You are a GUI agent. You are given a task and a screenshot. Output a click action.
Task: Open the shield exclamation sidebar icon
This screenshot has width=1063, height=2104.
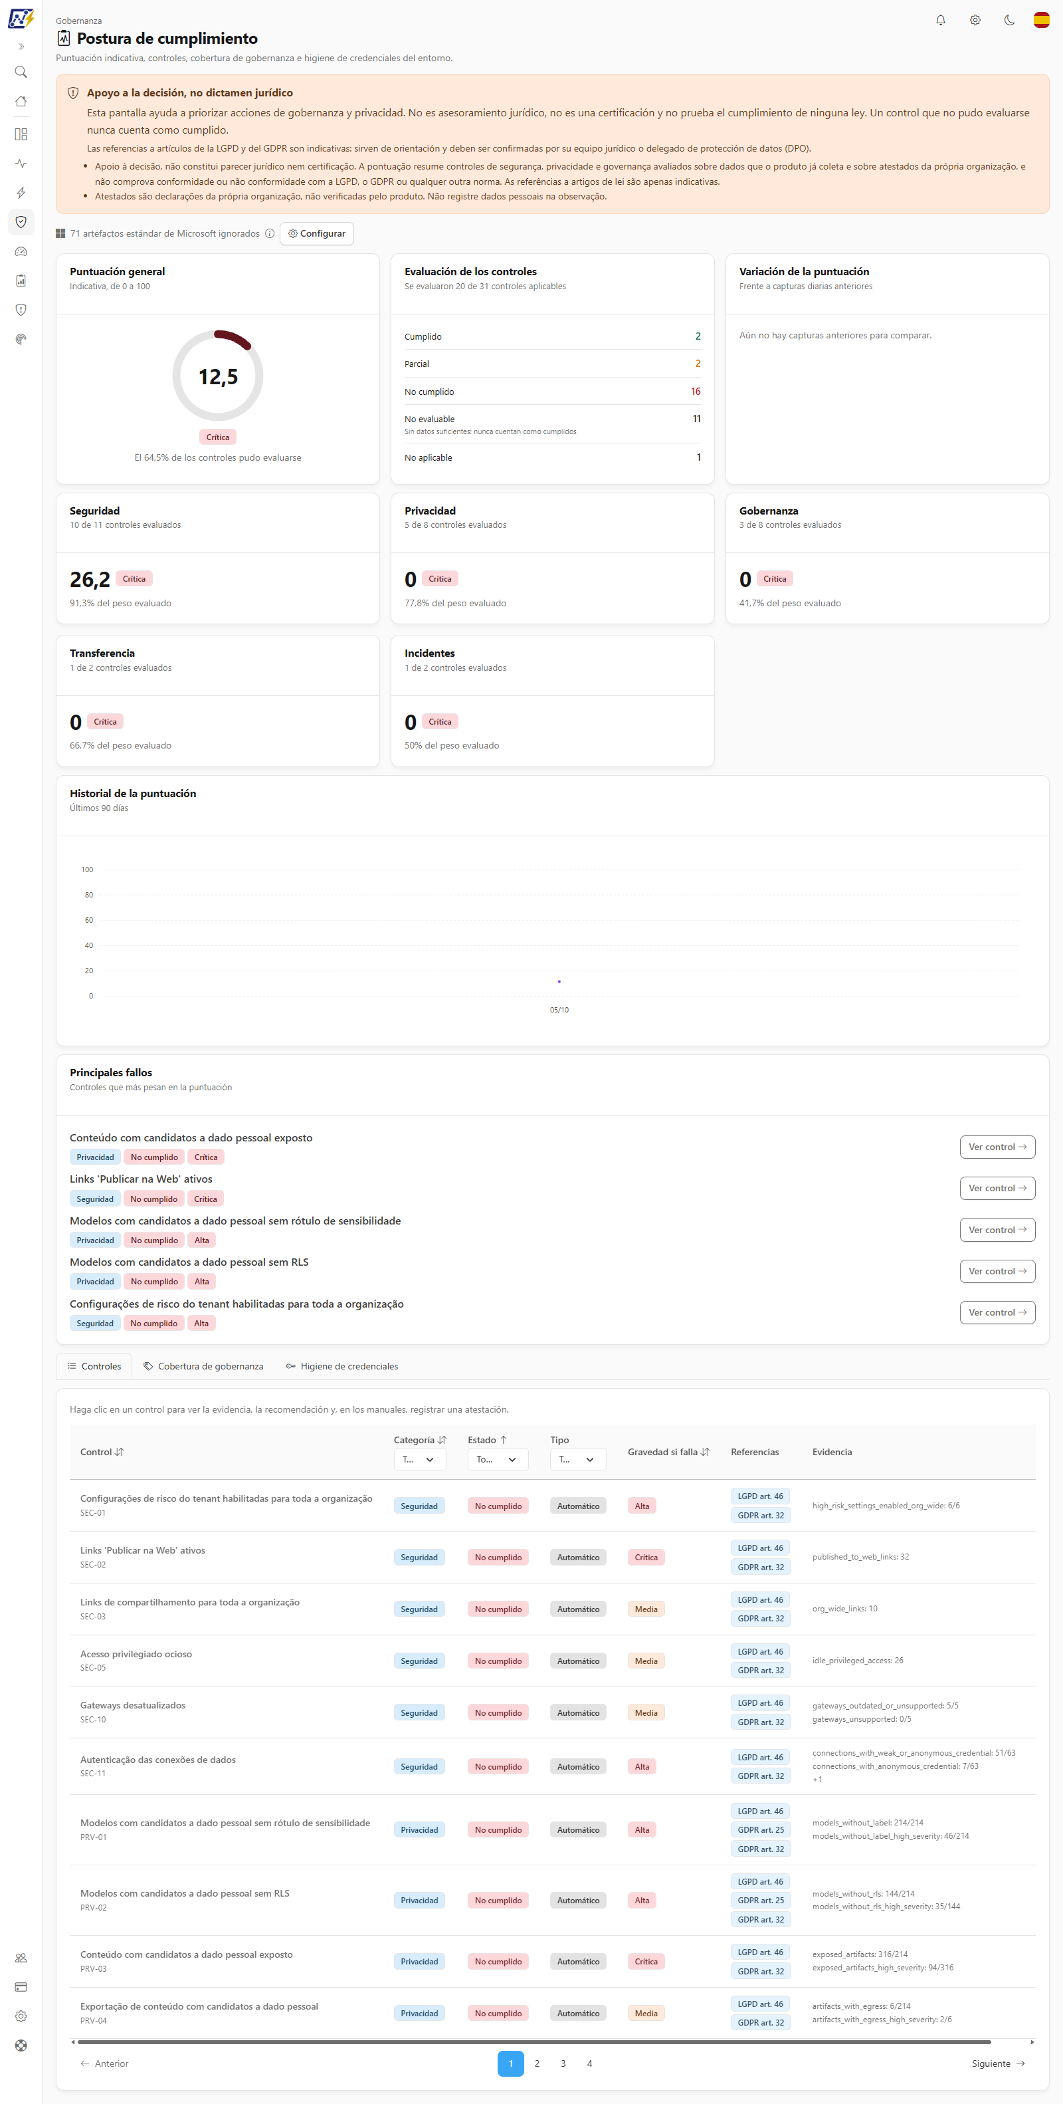point(21,310)
